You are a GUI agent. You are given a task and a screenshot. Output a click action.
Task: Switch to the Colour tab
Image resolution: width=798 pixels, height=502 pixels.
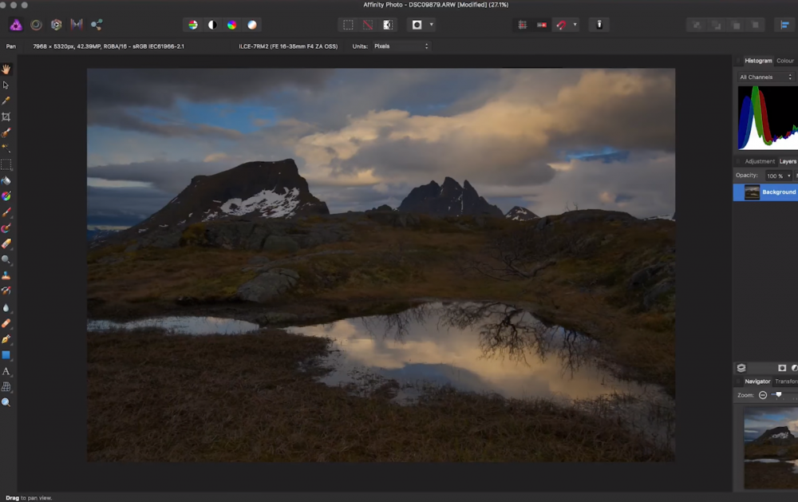[x=785, y=60]
